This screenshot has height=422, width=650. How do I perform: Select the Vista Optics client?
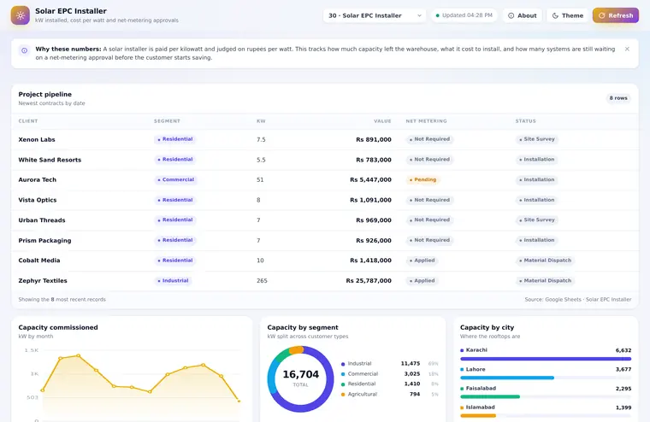pyautogui.click(x=38, y=200)
